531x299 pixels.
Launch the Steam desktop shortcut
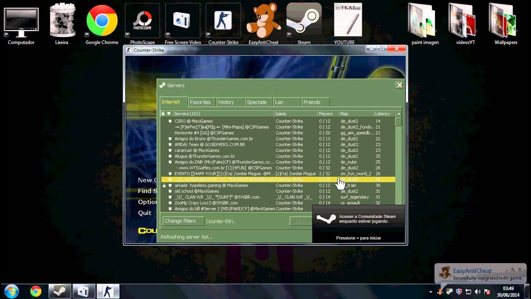(x=304, y=24)
